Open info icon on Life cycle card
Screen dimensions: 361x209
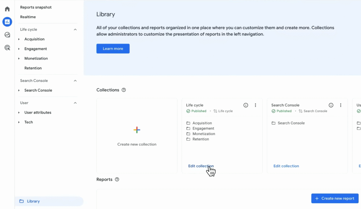pyautogui.click(x=246, y=105)
